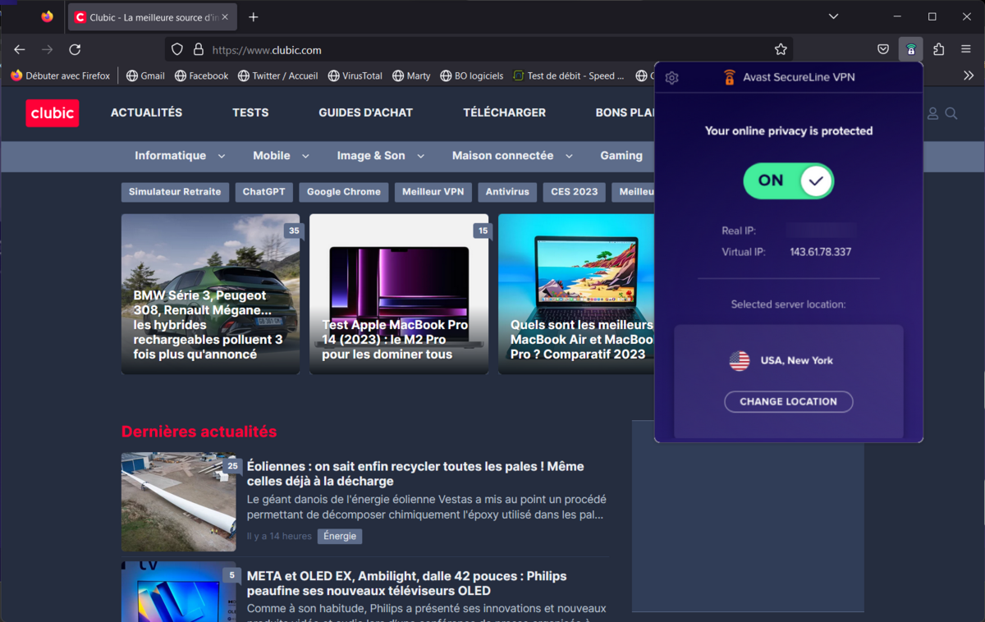
Task: Click the Firefox View icon
Action: [47, 16]
